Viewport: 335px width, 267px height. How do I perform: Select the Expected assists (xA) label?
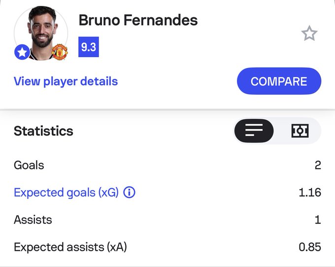(x=70, y=247)
